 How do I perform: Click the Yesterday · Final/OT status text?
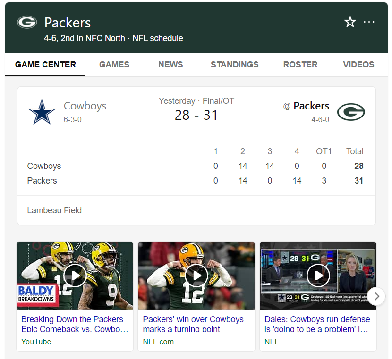(196, 101)
